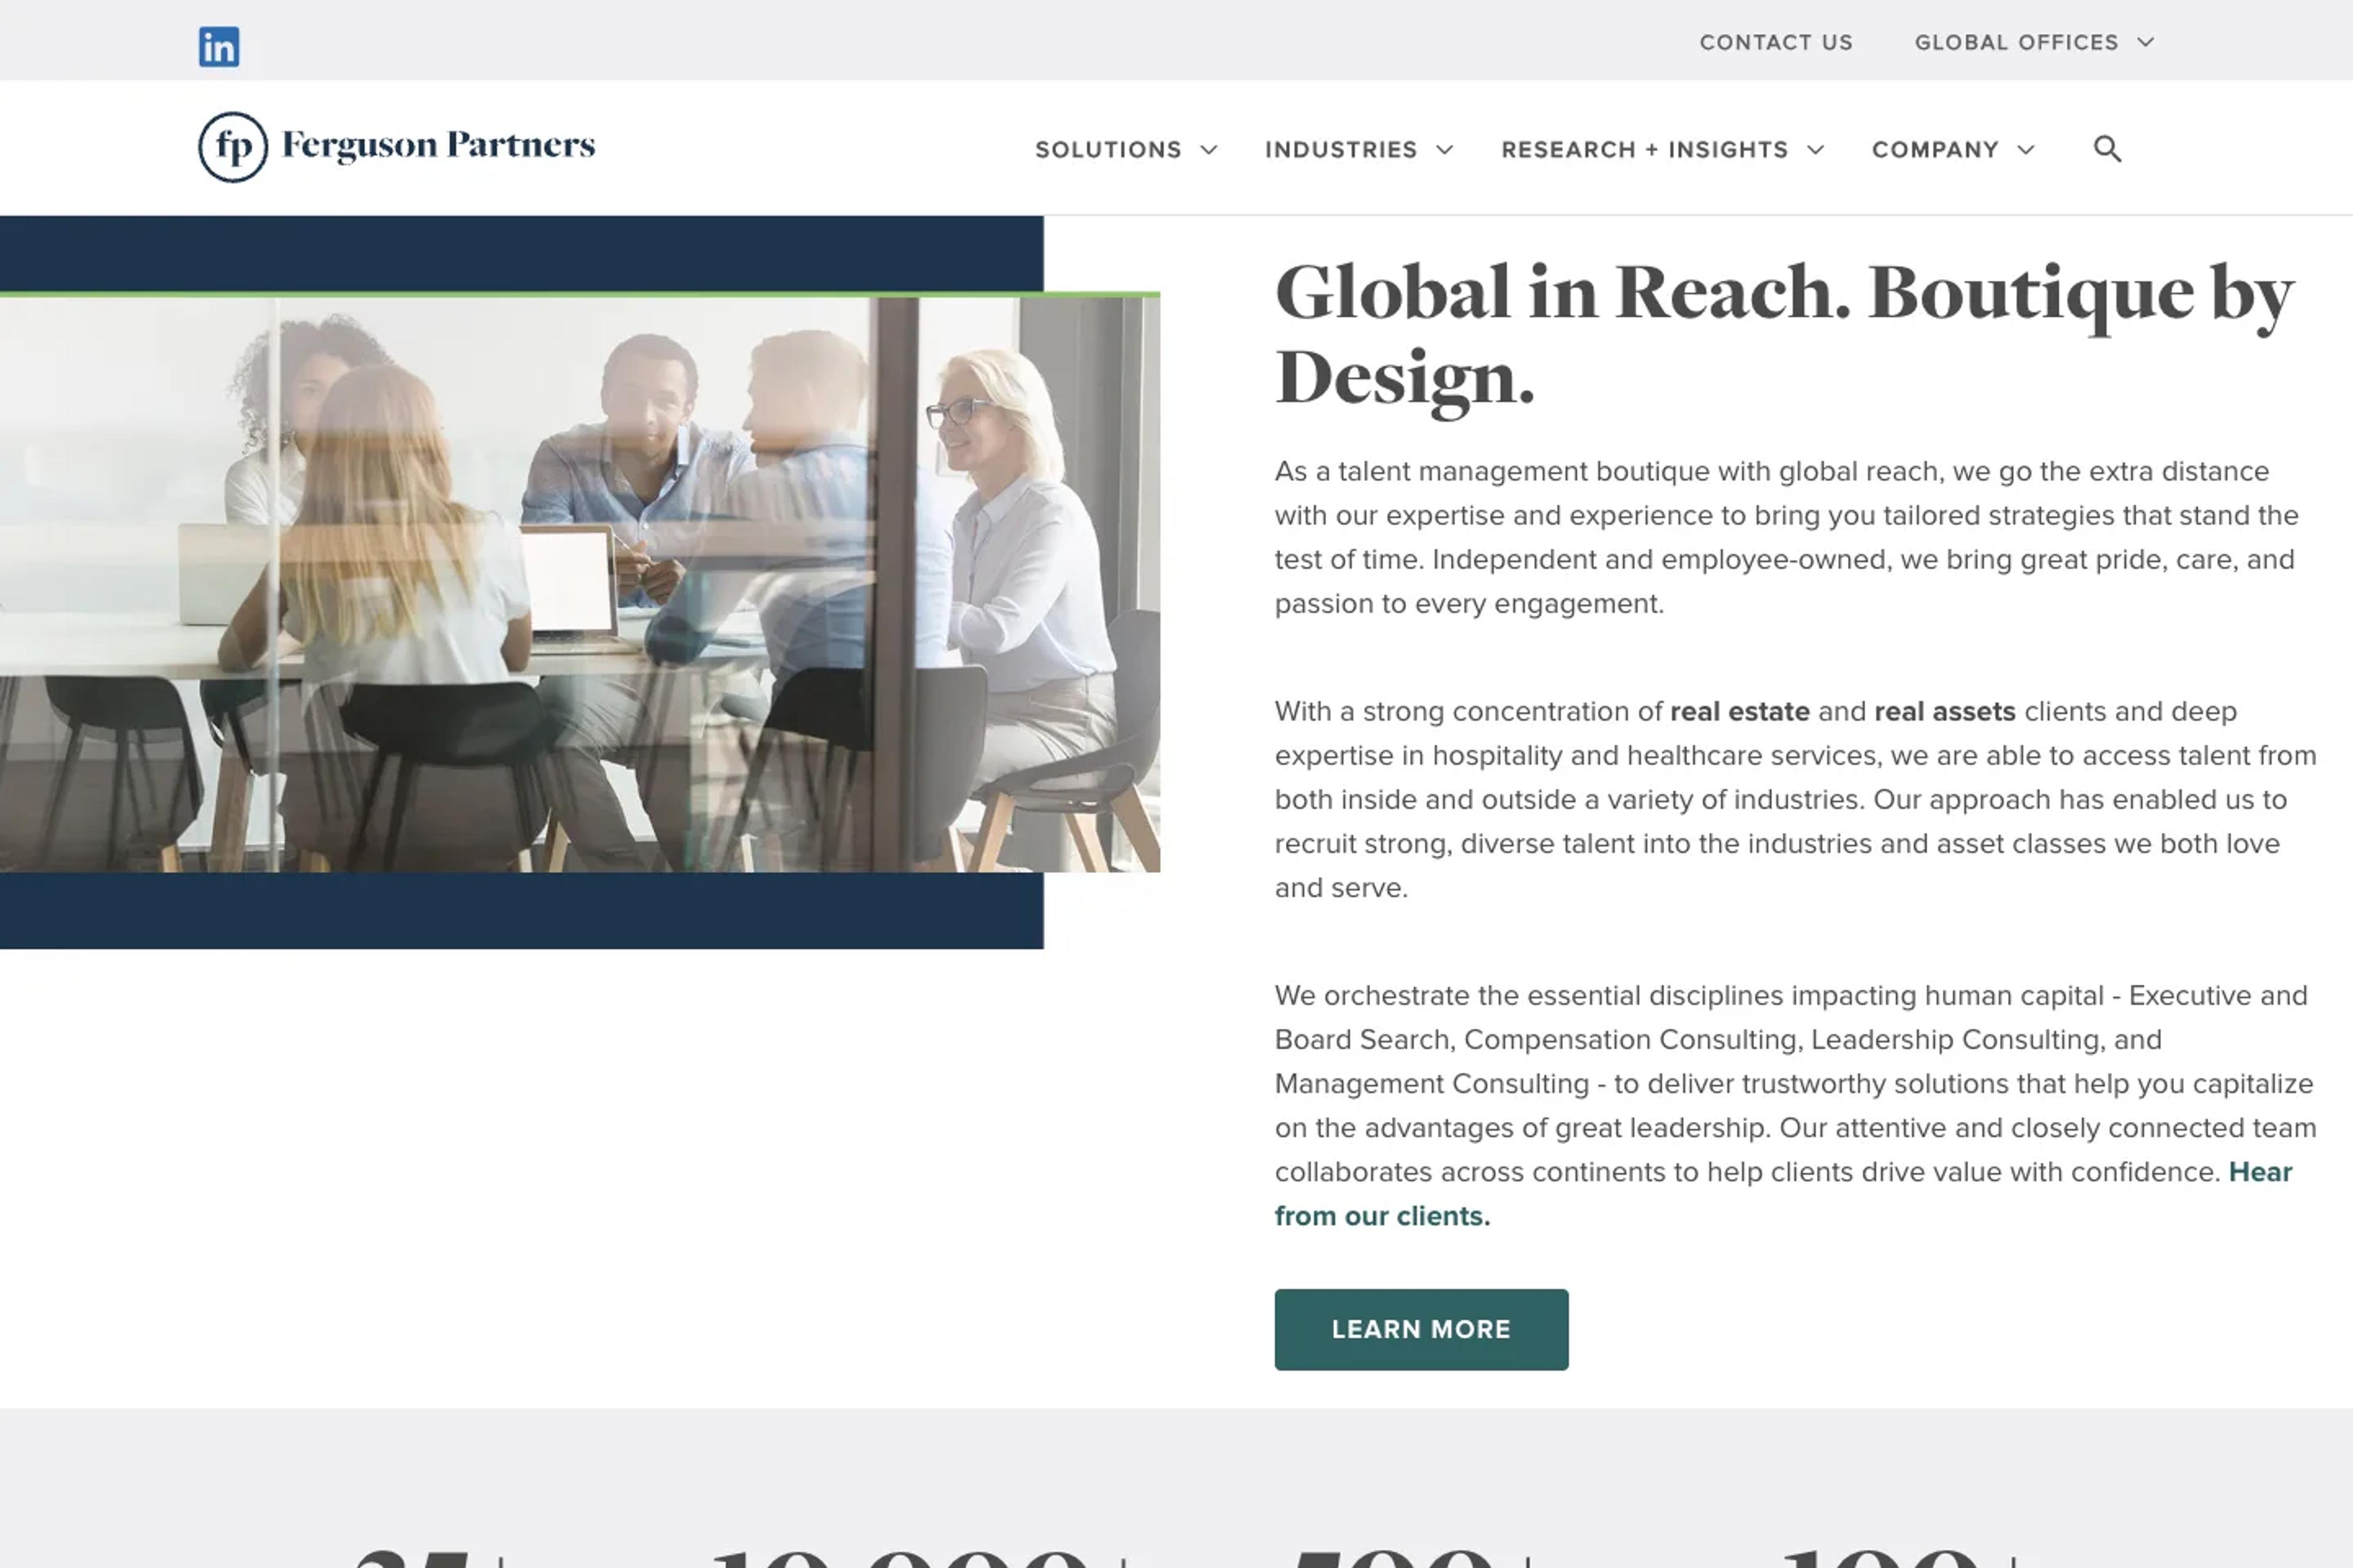Open the Industries menu item
Viewport: 2353px width, 1568px height.
(1341, 150)
